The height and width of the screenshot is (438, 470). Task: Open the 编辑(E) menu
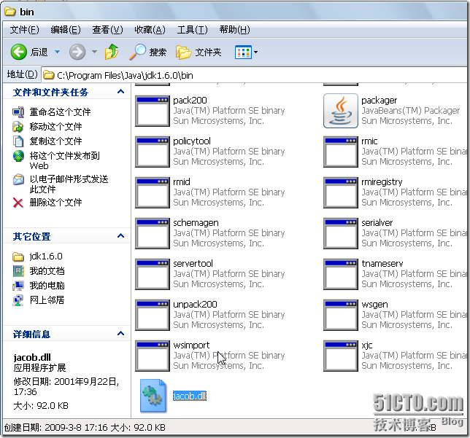[x=66, y=30]
